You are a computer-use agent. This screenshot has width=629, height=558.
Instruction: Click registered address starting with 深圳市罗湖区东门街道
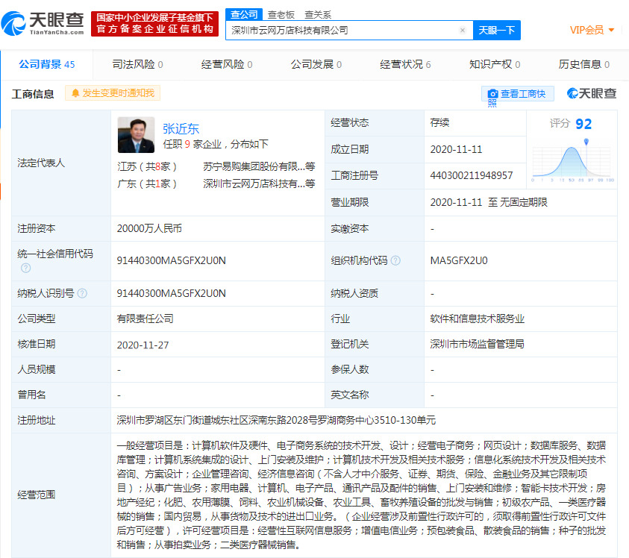coord(276,421)
